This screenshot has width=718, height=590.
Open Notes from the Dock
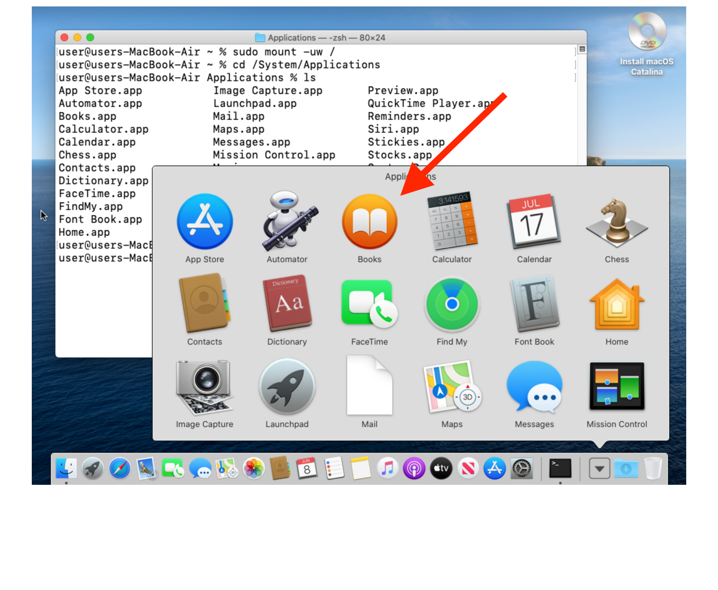(x=361, y=468)
